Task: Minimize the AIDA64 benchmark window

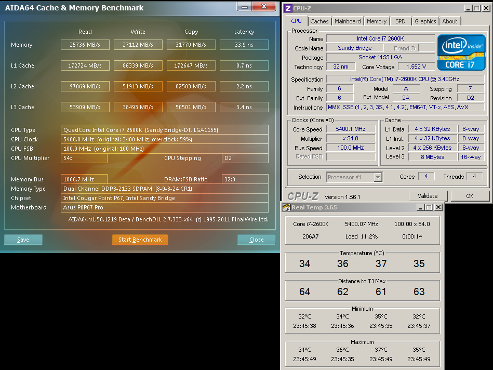Action: (245, 7)
